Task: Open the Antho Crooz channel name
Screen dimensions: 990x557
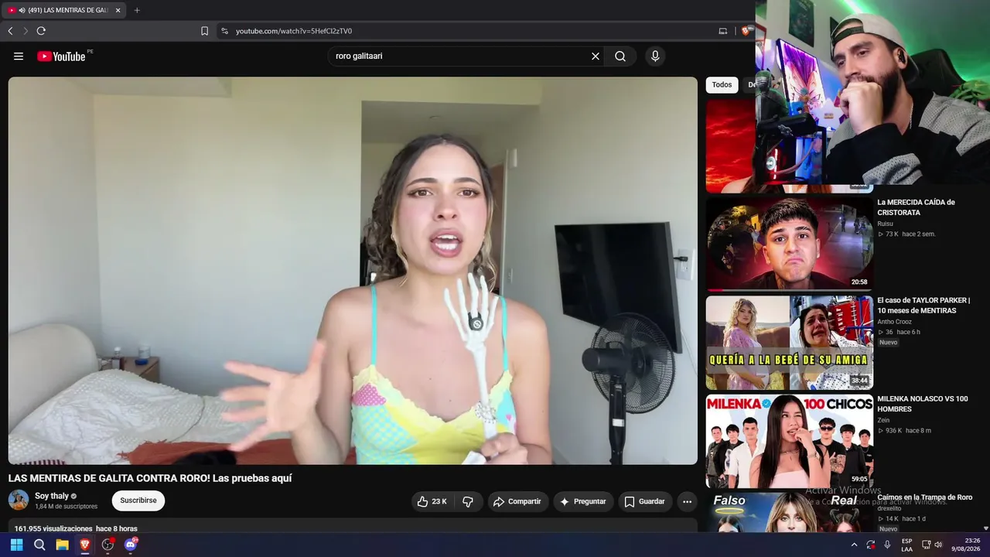Action: click(x=894, y=322)
